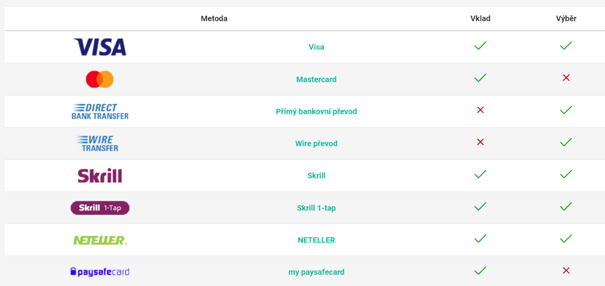The image size is (605, 286).
Task: Open the Visa link
Action: tap(316, 47)
